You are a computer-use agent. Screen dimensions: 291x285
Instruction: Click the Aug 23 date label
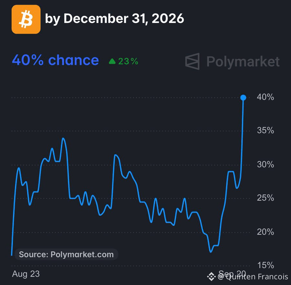point(26,274)
